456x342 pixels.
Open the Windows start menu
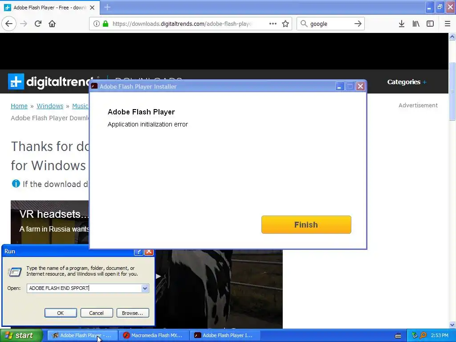21,335
